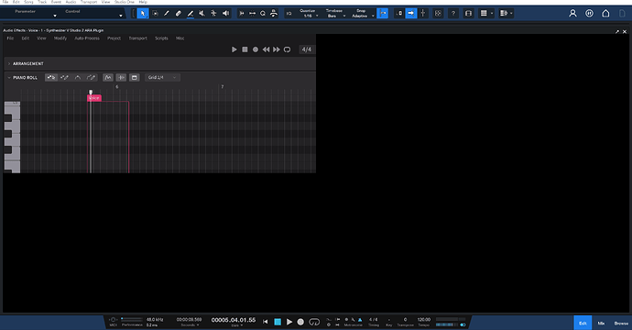The width and height of the screenshot is (632, 330).
Task: Detach the plugin editor window
Action: (617, 31)
